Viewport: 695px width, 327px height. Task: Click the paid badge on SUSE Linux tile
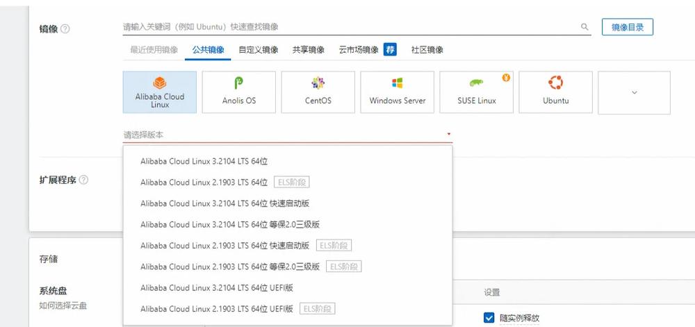pyautogui.click(x=506, y=78)
